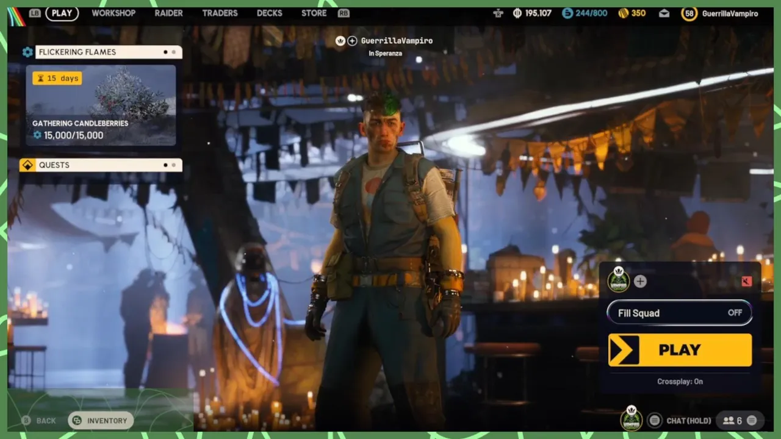
Task: Click the B controller glyph beside BACK
Action: (26, 421)
